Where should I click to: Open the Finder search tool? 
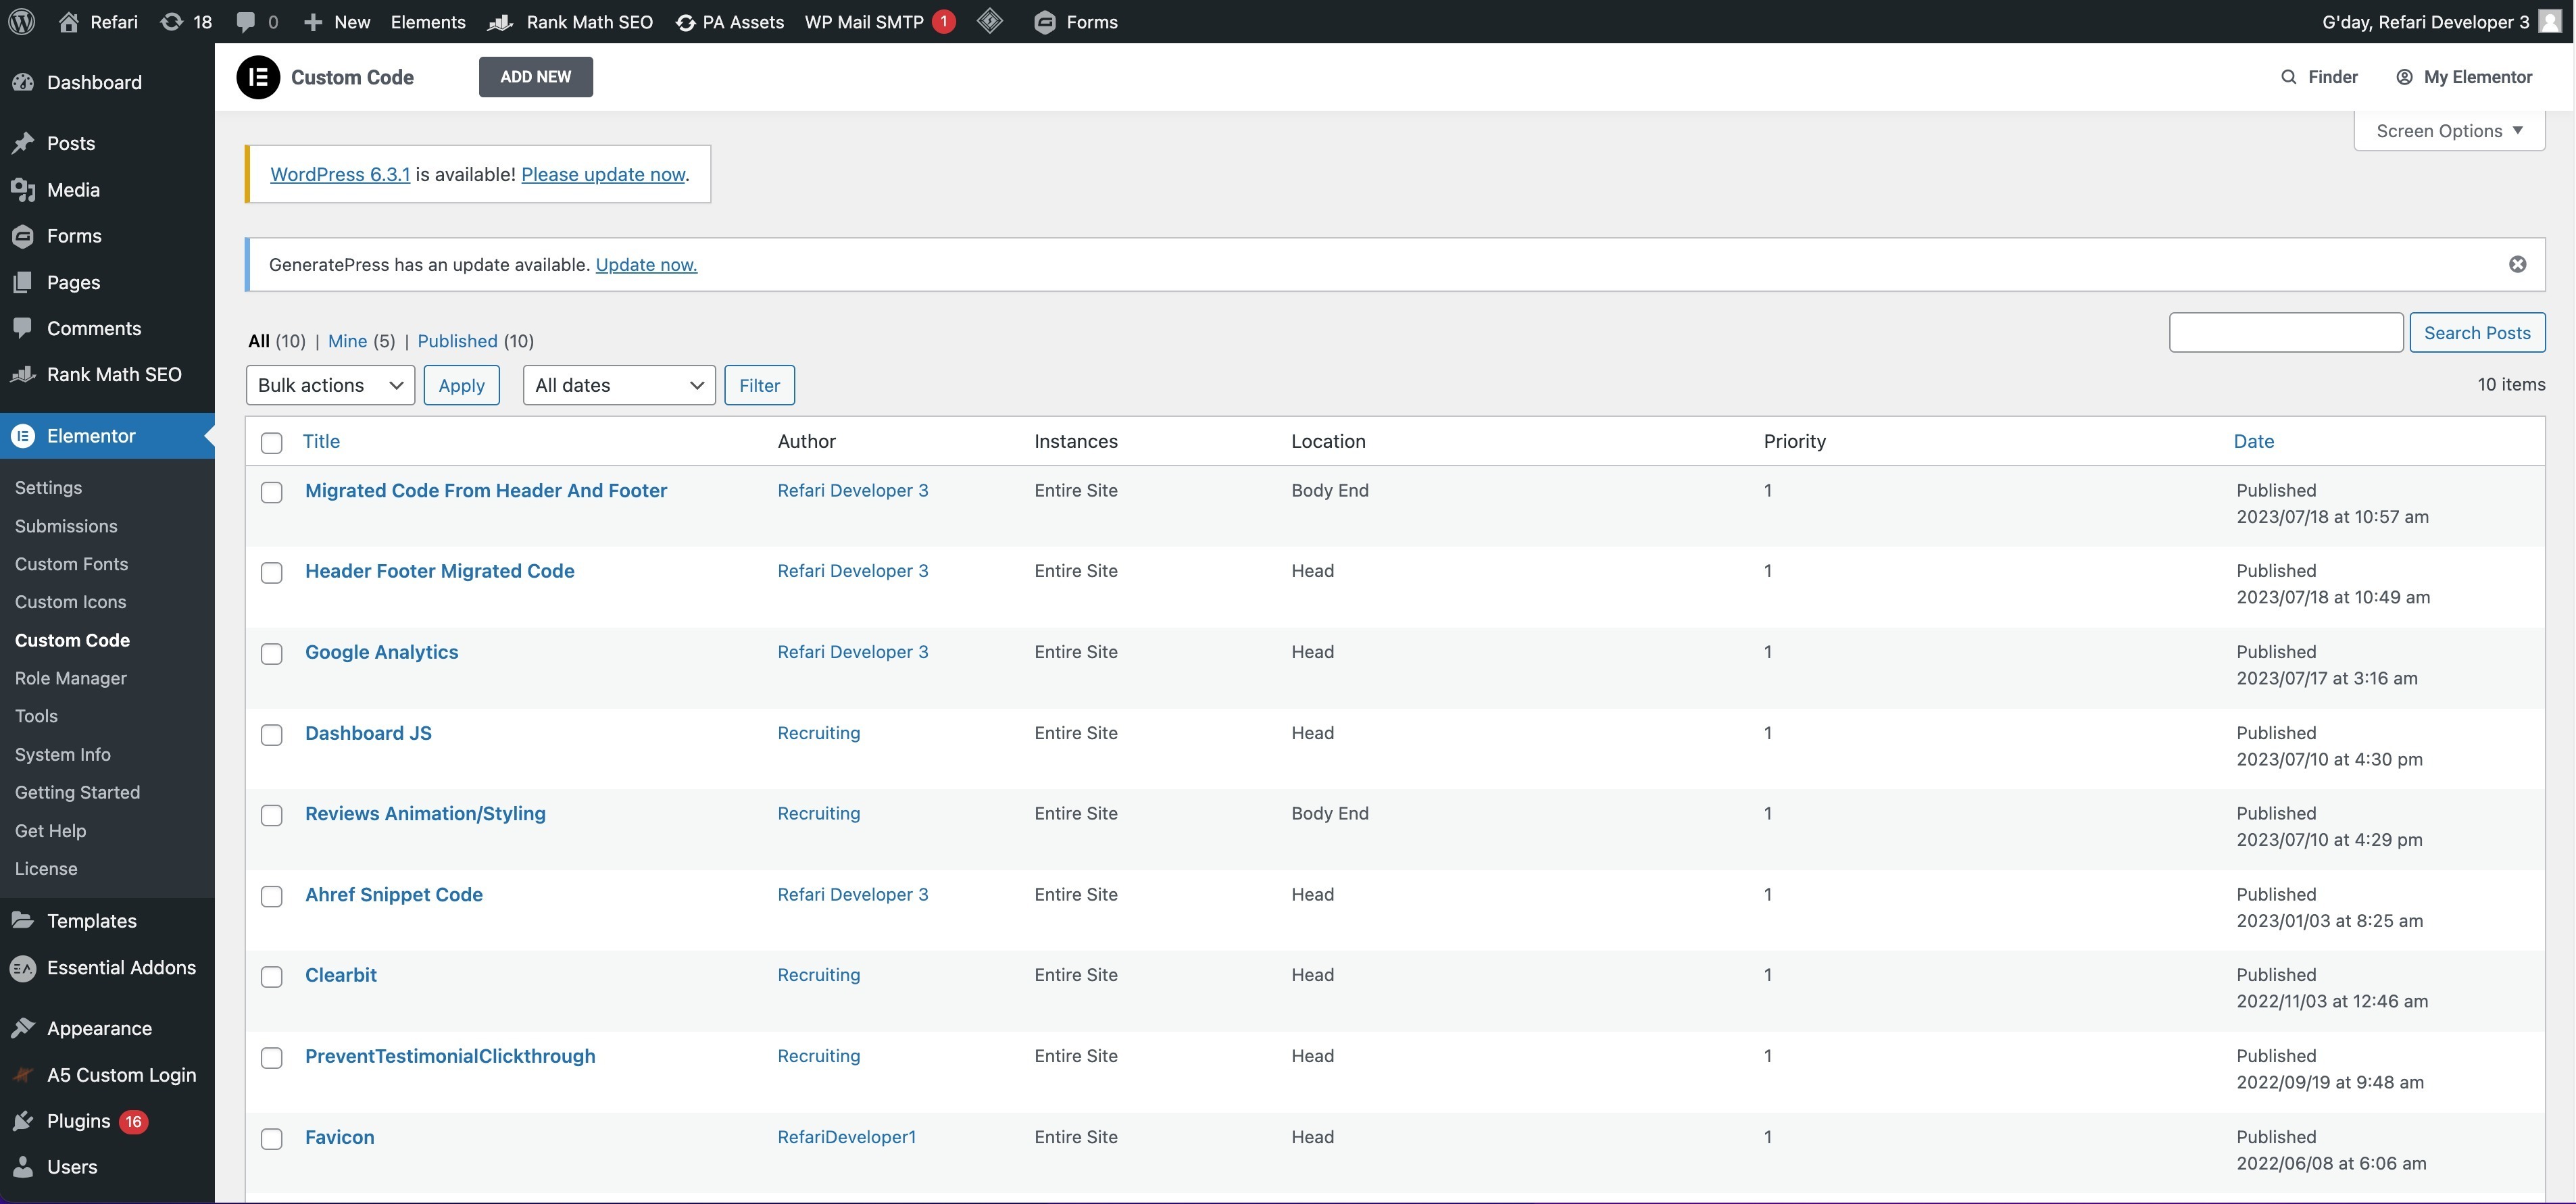(x=2319, y=77)
